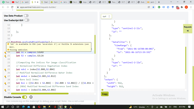Open Windows taskbar search
Screen dimensions: 194x109
[8, 107]
